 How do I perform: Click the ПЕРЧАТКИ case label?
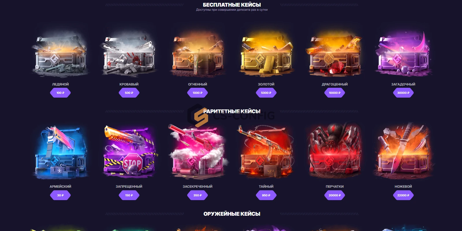[335, 187]
